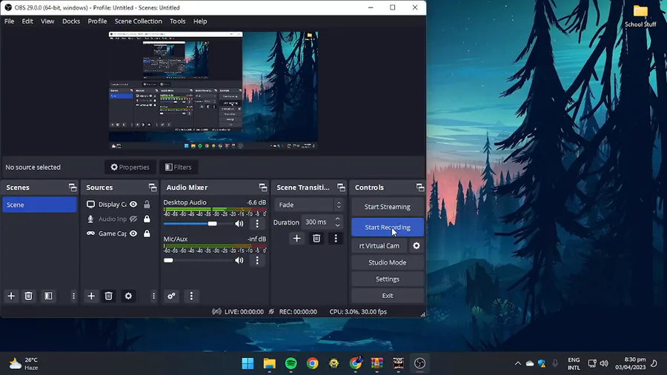Open File Explorer from taskbar
The height and width of the screenshot is (375, 667).
(269, 363)
